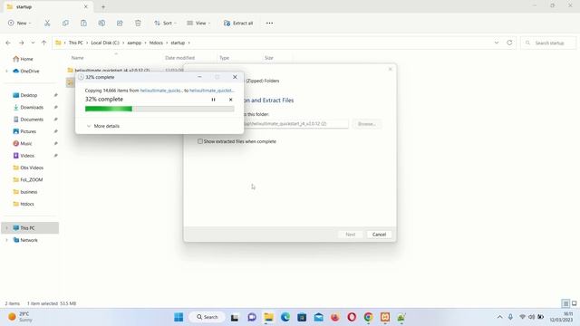Click Cancel in the extract dialog
Image resolution: width=580 pixels, height=326 pixels.
click(379, 235)
